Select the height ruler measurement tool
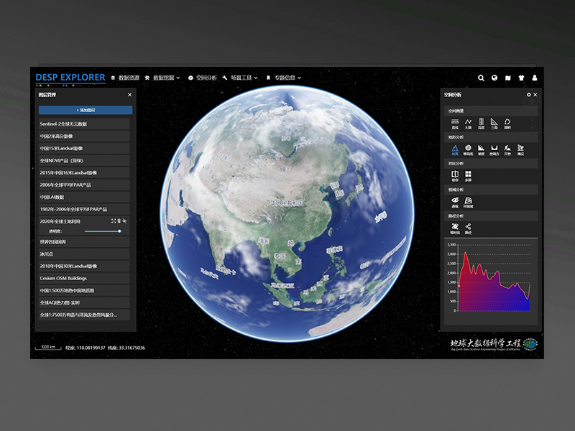This screenshot has height=431, width=575. [x=482, y=124]
